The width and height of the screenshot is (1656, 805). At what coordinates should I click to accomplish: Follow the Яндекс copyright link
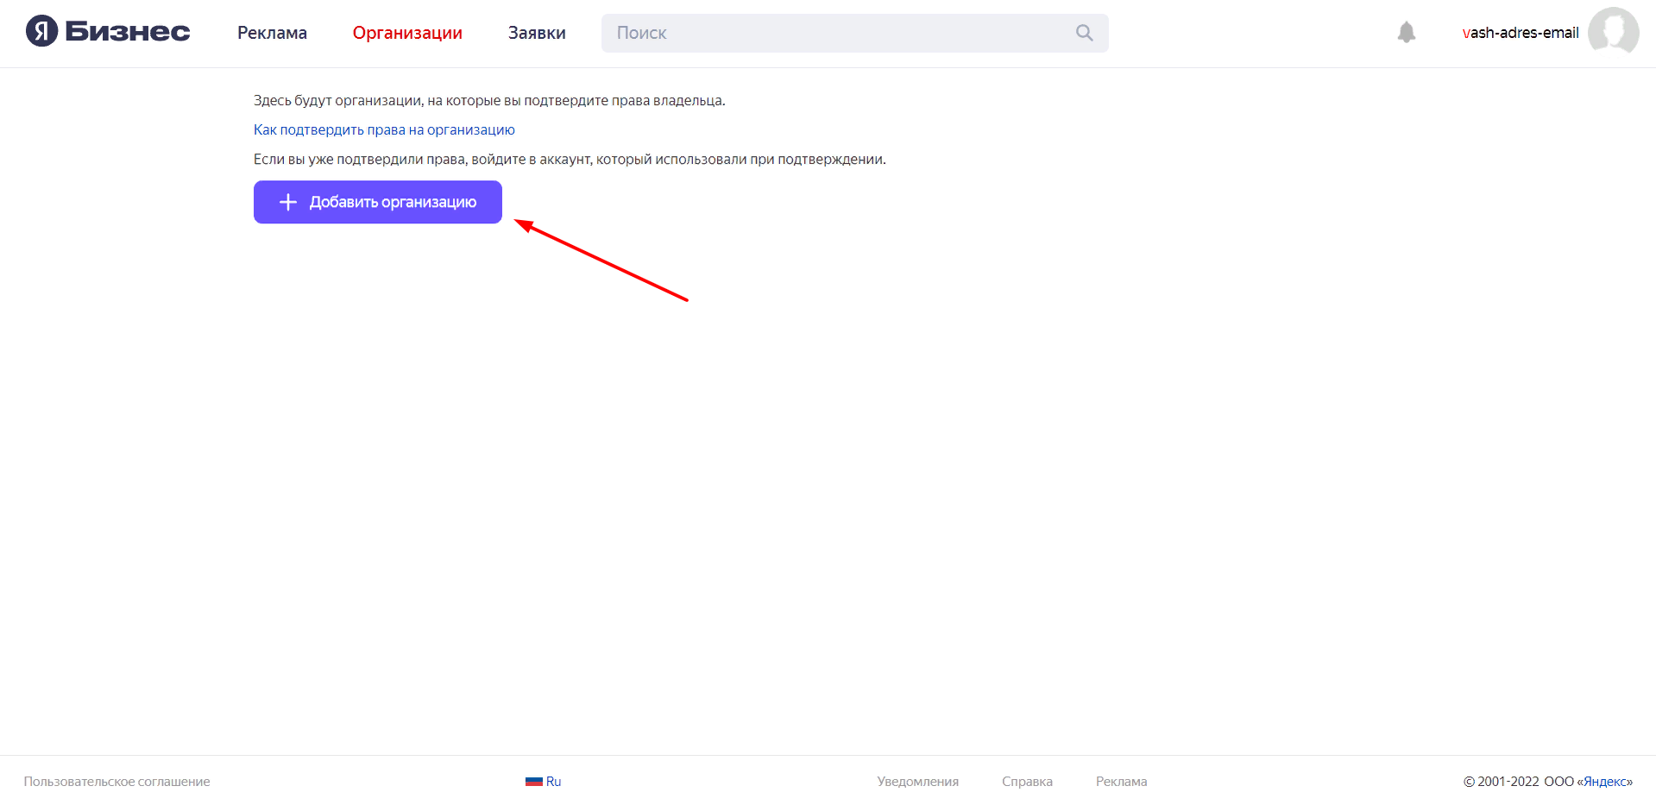click(1604, 782)
